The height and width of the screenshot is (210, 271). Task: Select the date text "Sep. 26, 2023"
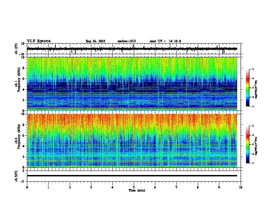(95, 41)
